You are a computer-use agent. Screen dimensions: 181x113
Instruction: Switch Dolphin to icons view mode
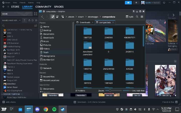tap(53, 17)
